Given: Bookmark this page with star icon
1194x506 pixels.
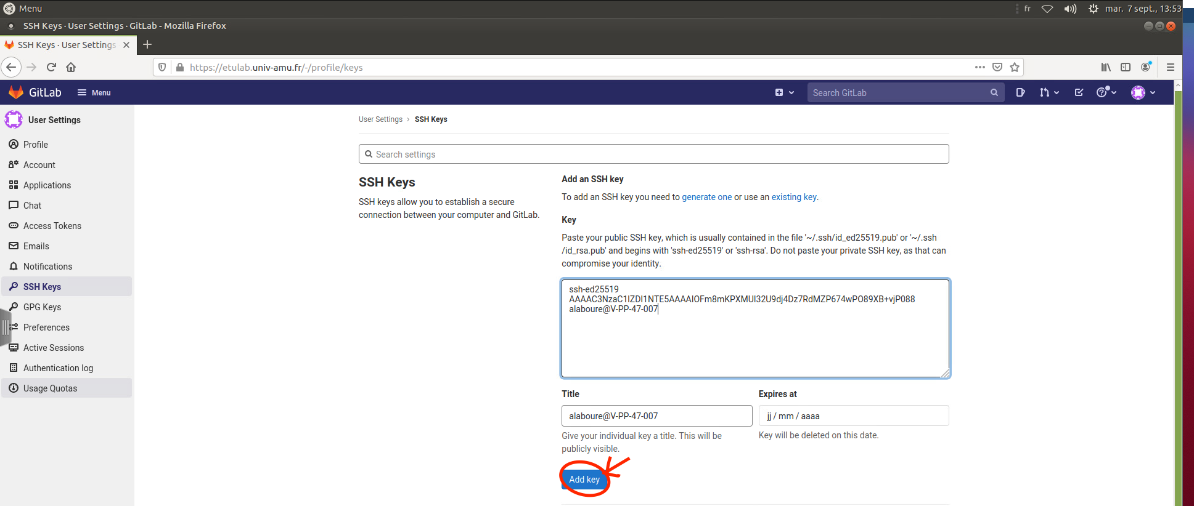Looking at the screenshot, I should (x=1015, y=67).
